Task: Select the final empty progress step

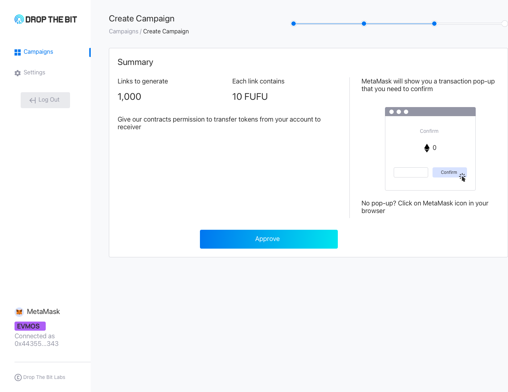Action: [504, 24]
